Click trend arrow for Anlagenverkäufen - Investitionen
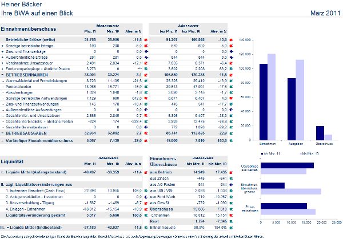This screenshot has width=343, height=239. coord(146,197)
